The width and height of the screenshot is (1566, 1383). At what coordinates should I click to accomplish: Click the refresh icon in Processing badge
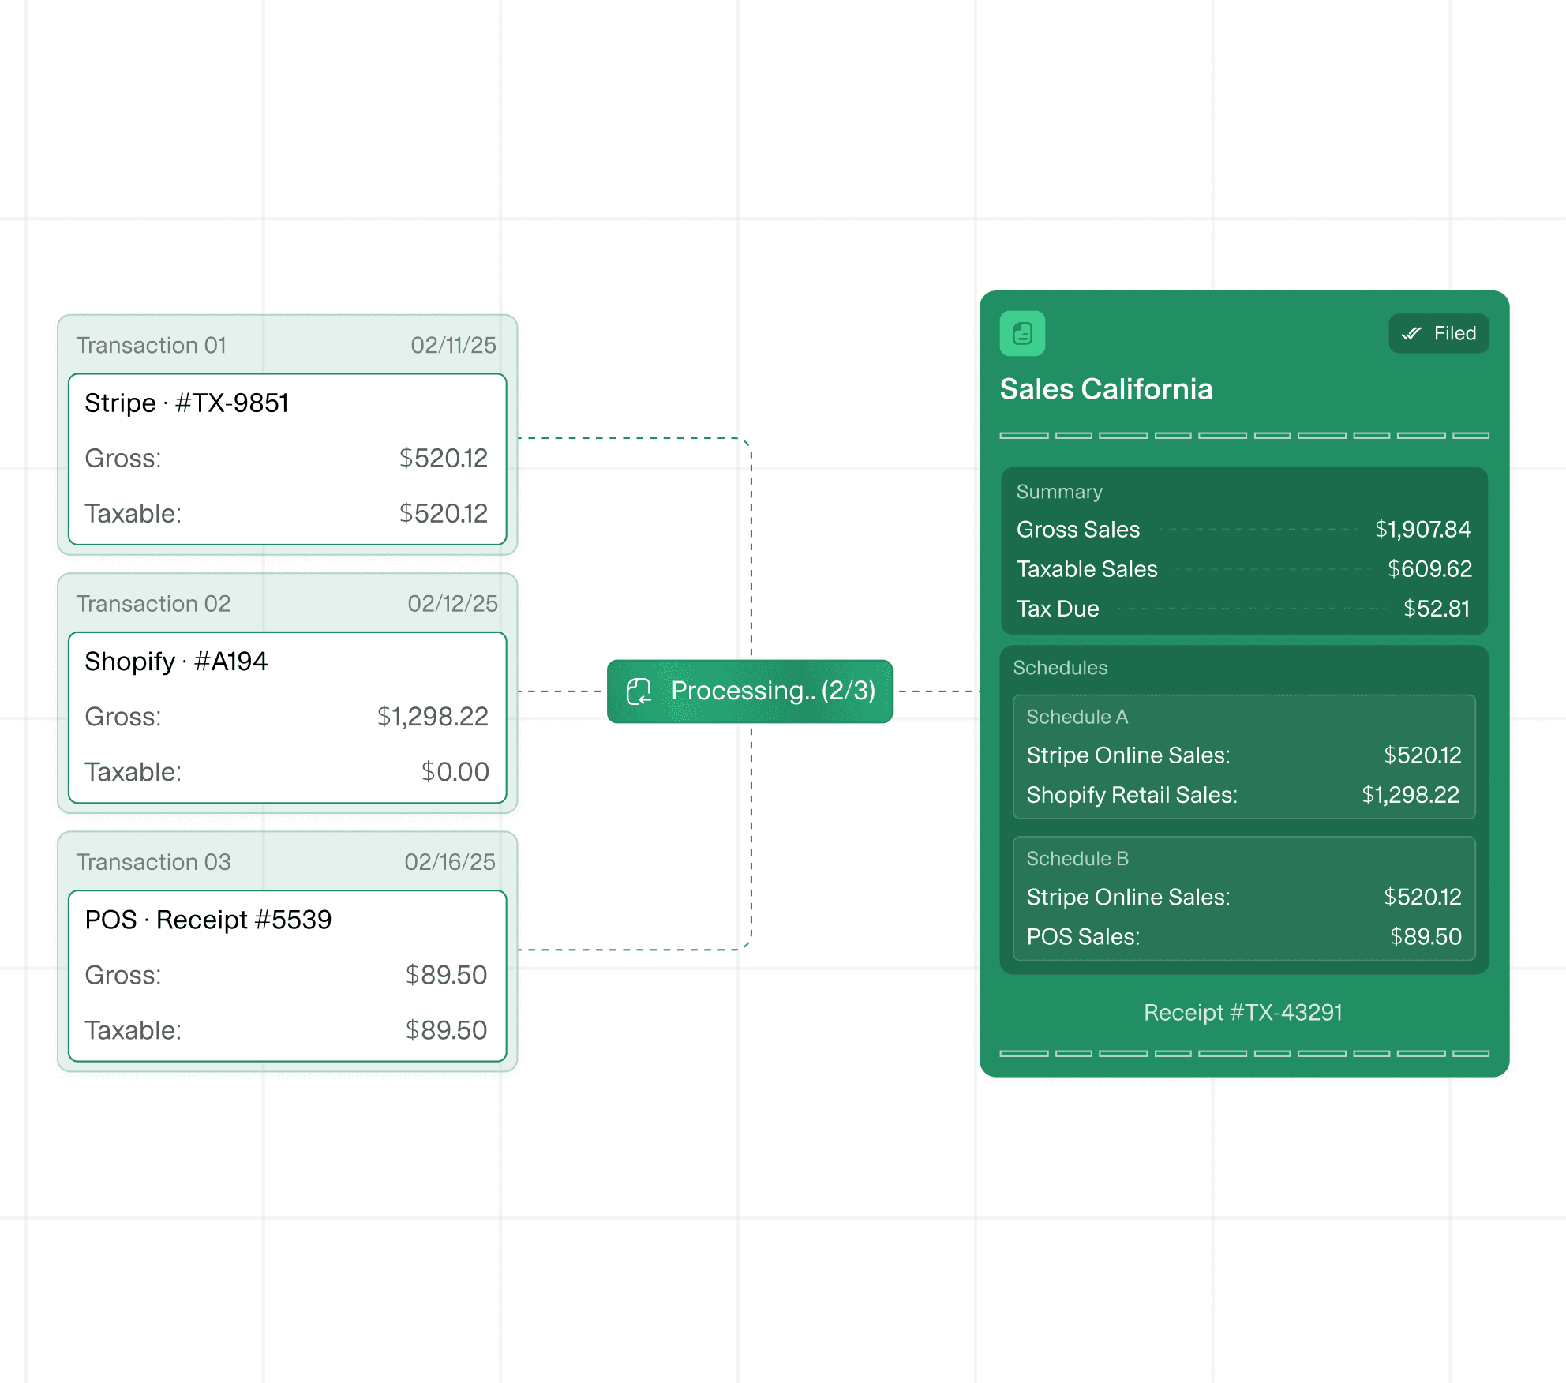(x=639, y=691)
